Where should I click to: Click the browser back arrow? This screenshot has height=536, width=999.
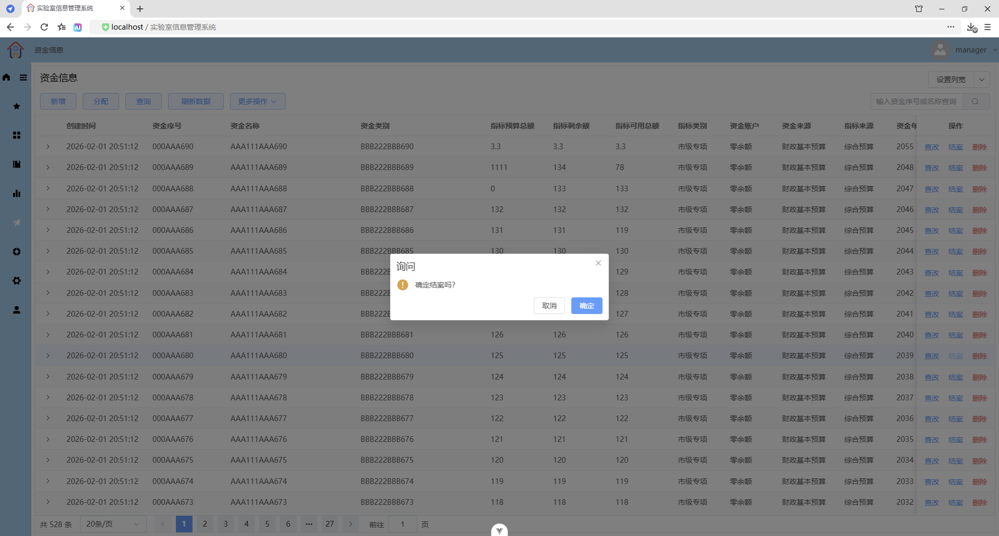tap(10, 27)
